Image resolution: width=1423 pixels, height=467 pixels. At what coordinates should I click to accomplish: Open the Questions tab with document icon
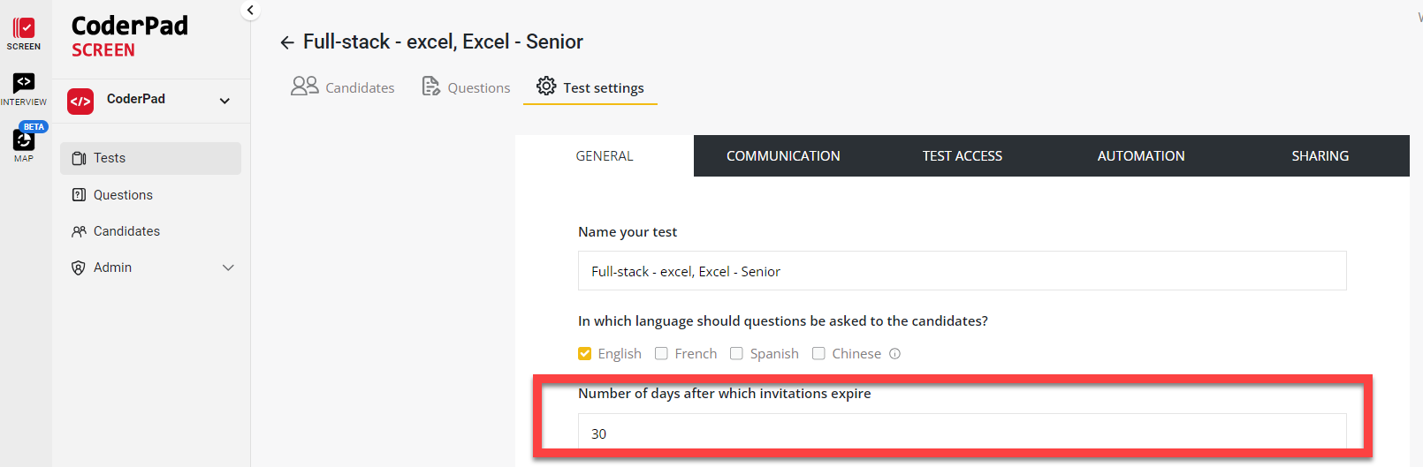[467, 87]
